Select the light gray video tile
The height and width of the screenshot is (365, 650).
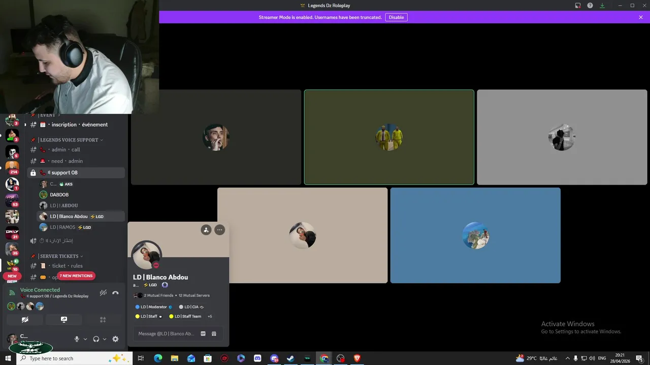click(x=562, y=137)
